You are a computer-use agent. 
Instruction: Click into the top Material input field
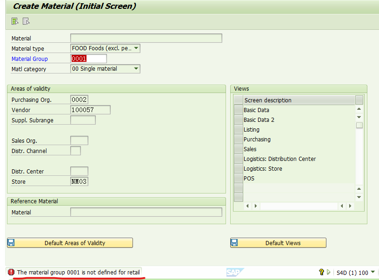[x=146, y=38]
